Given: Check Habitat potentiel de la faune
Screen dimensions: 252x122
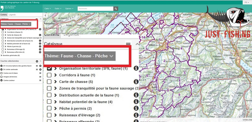Looking at the screenshot, I should (x=3, y=44).
